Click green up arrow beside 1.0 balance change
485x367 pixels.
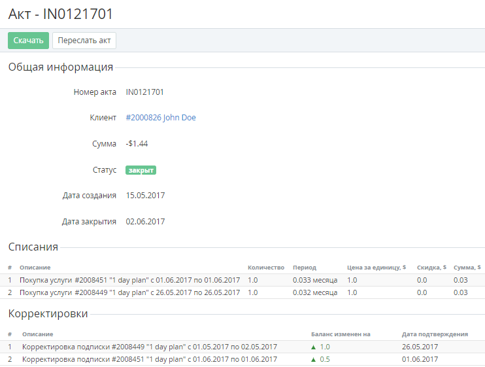pyautogui.click(x=313, y=347)
